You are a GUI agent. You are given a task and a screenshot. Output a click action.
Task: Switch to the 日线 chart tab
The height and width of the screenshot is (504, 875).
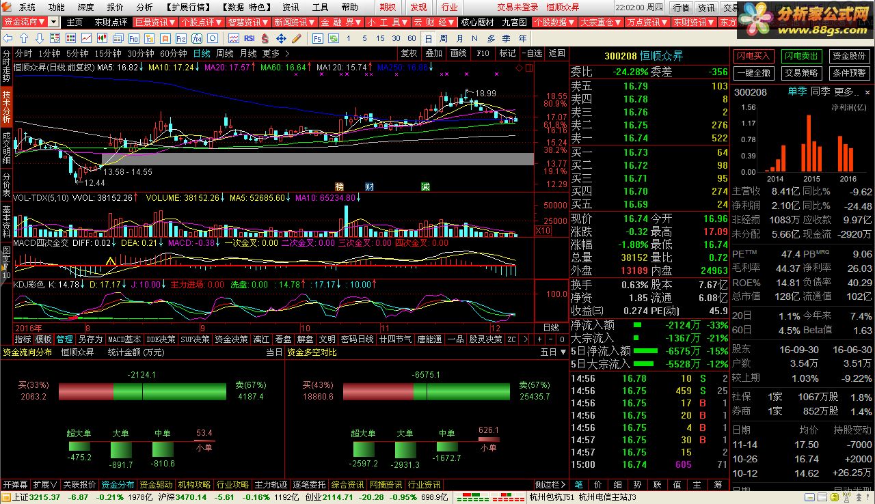tap(202, 53)
